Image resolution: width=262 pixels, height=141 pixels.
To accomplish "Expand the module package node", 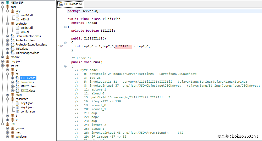I will click(x=3, y=57).
